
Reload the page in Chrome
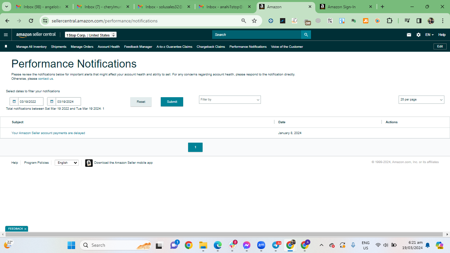coord(31,21)
